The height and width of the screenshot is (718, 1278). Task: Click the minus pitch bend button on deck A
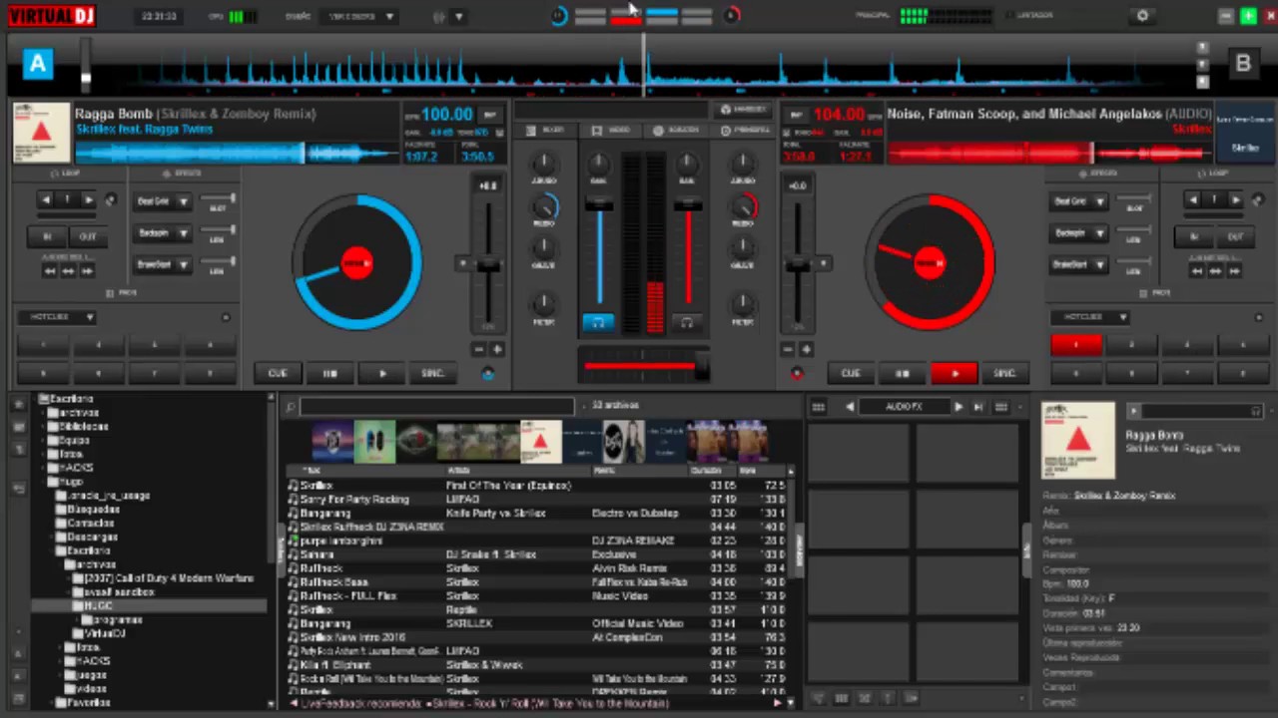478,349
